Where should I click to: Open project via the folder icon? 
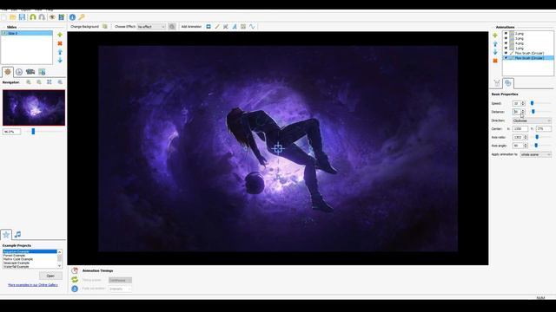pyautogui.click(x=13, y=17)
